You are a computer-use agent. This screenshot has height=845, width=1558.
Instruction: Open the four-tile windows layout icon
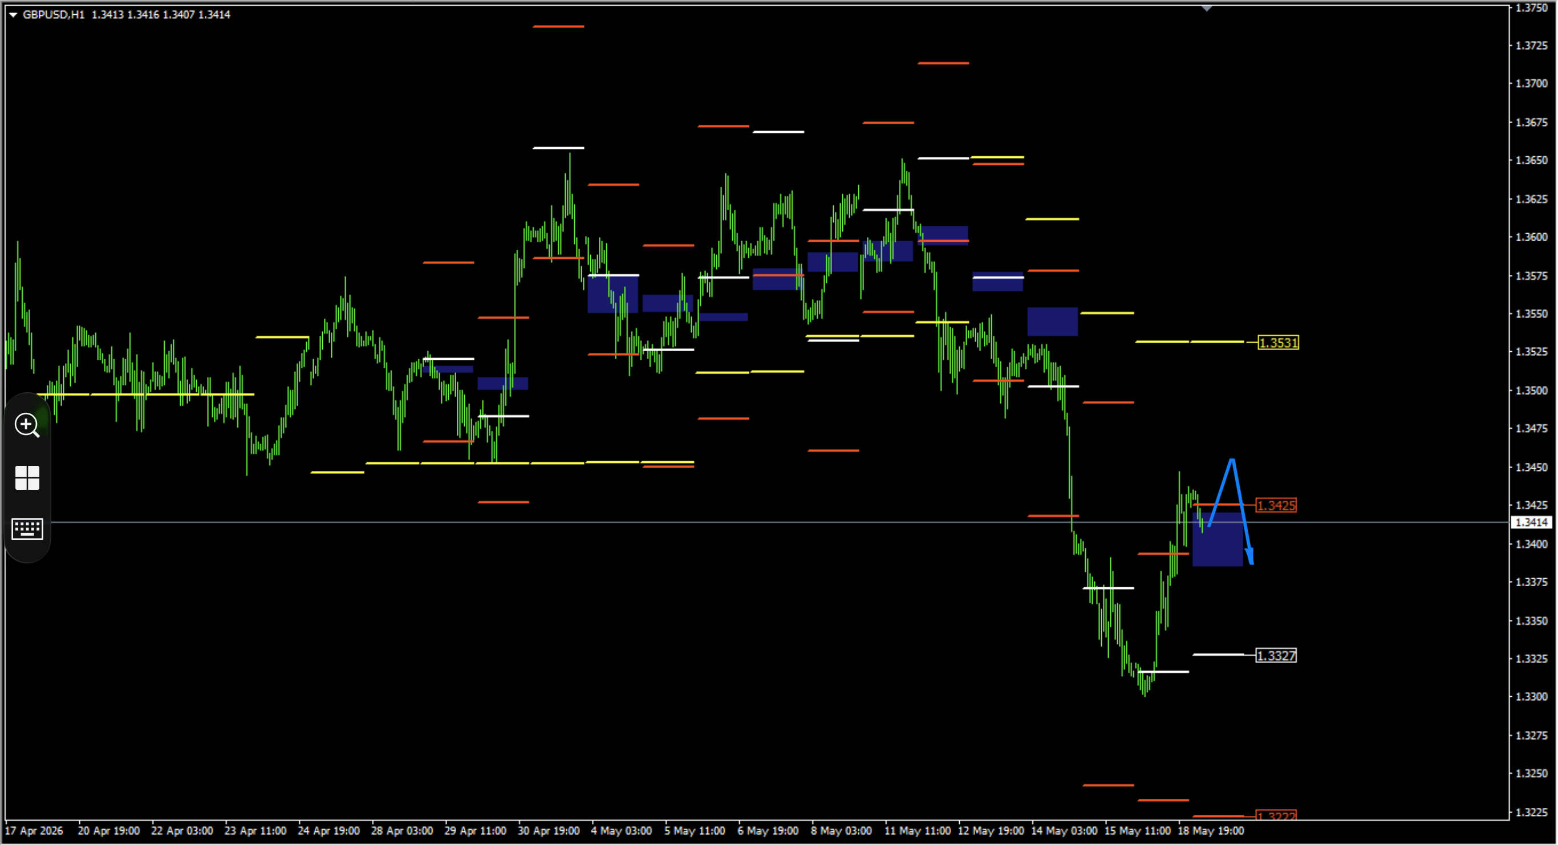point(27,478)
